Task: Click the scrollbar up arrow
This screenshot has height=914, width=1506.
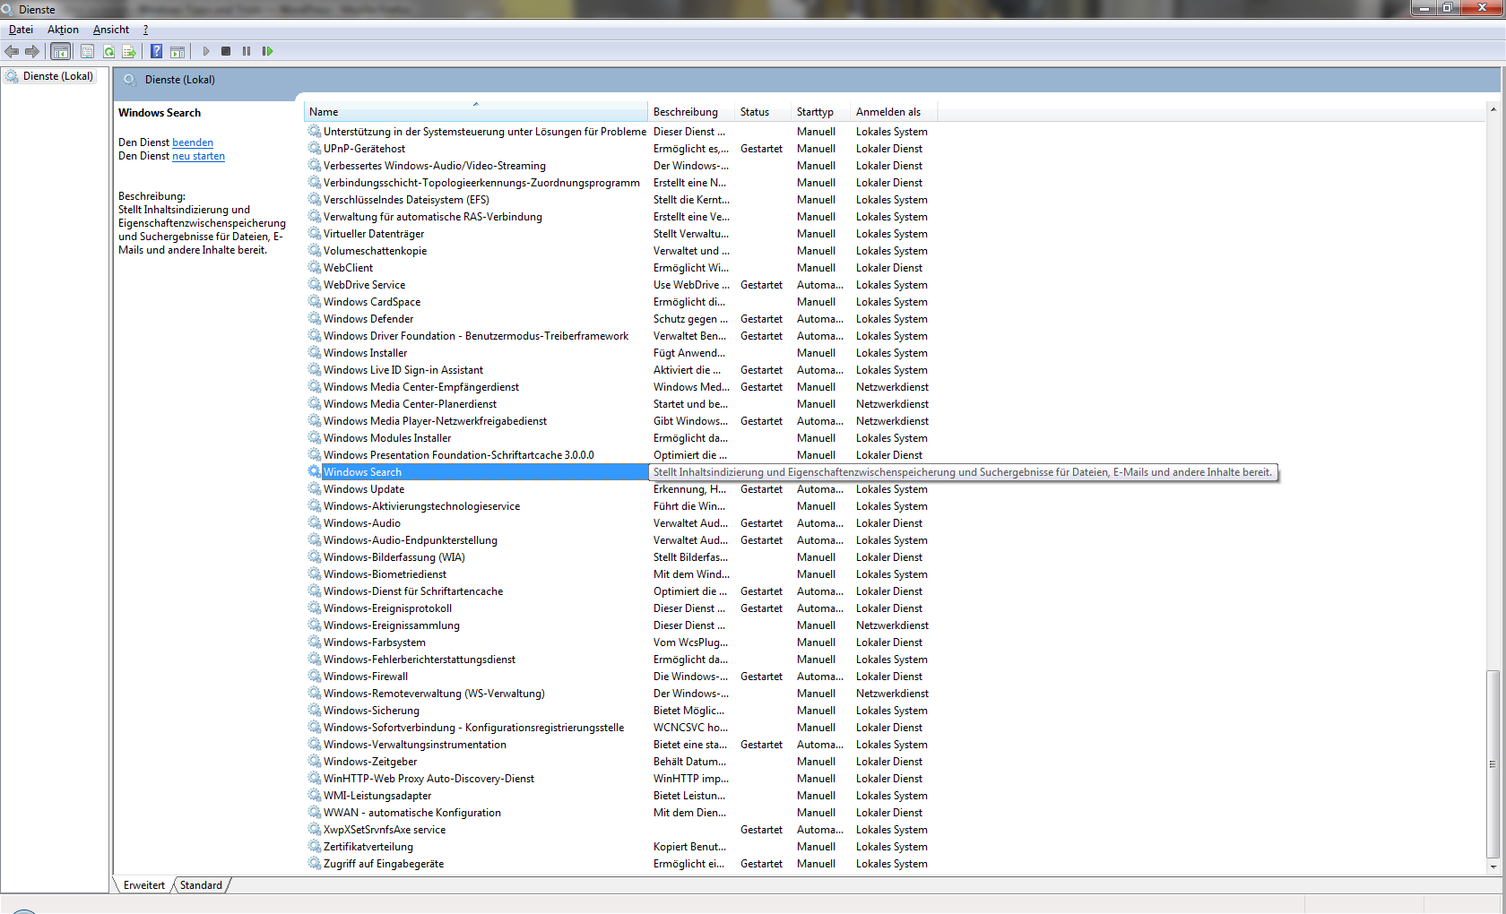Action: 1493,109
